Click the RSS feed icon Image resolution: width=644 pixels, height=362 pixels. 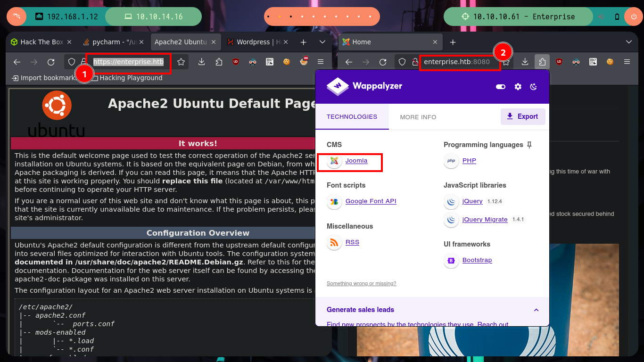334,243
